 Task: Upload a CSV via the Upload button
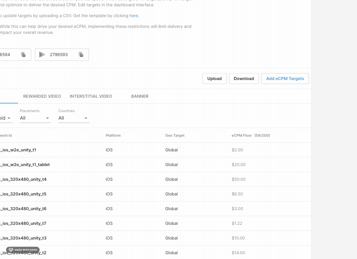tap(214, 79)
